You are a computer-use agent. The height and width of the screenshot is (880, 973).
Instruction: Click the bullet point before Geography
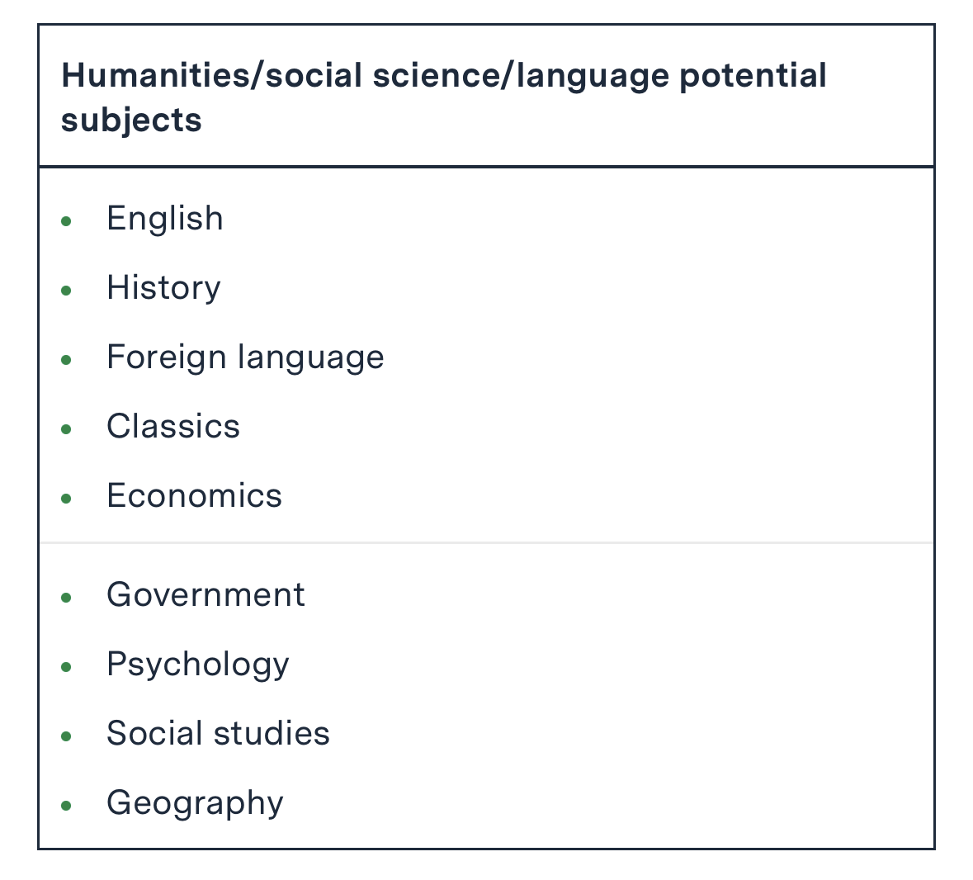[67, 806]
